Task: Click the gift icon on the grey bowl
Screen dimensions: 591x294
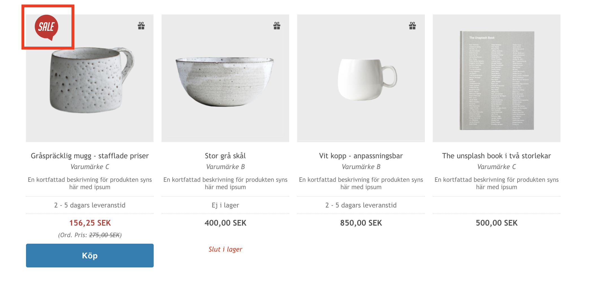Action: pos(277,26)
